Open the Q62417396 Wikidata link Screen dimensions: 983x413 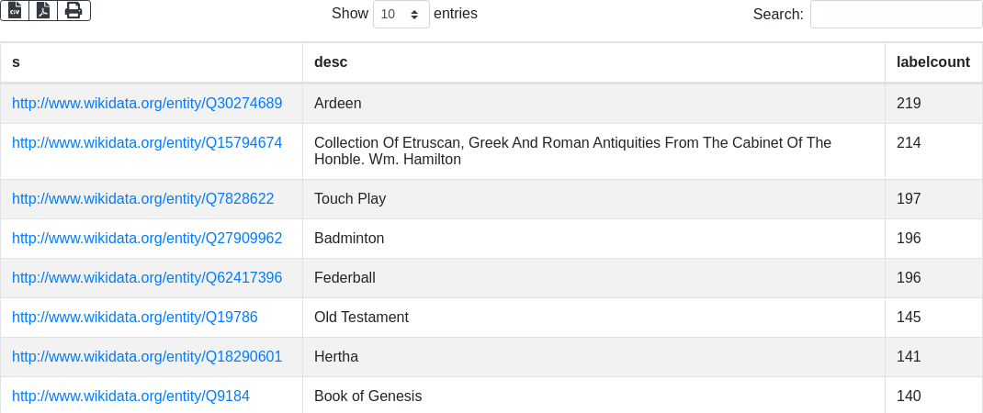tap(147, 278)
